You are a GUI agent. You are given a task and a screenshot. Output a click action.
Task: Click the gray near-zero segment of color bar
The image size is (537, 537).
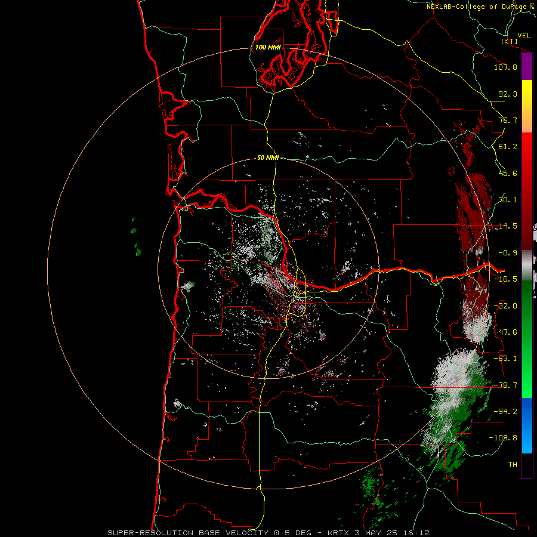point(527,266)
